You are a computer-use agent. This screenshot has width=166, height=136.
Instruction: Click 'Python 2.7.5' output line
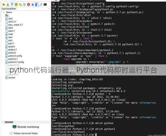[85, 97]
